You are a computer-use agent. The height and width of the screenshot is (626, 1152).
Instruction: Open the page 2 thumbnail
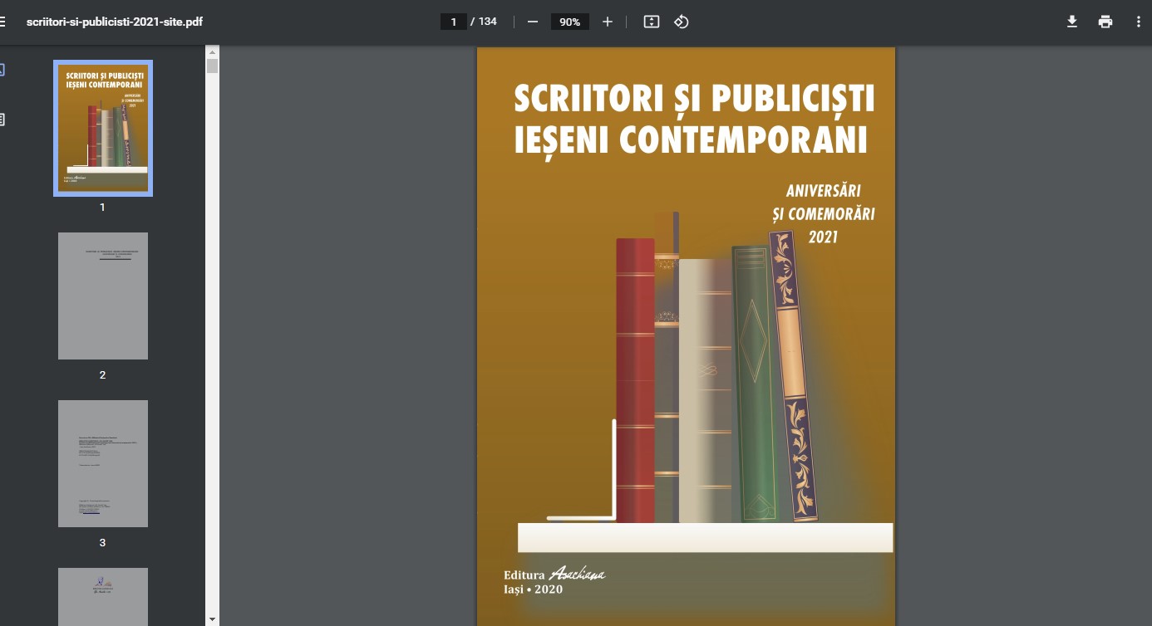pyautogui.click(x=103, y=296)
